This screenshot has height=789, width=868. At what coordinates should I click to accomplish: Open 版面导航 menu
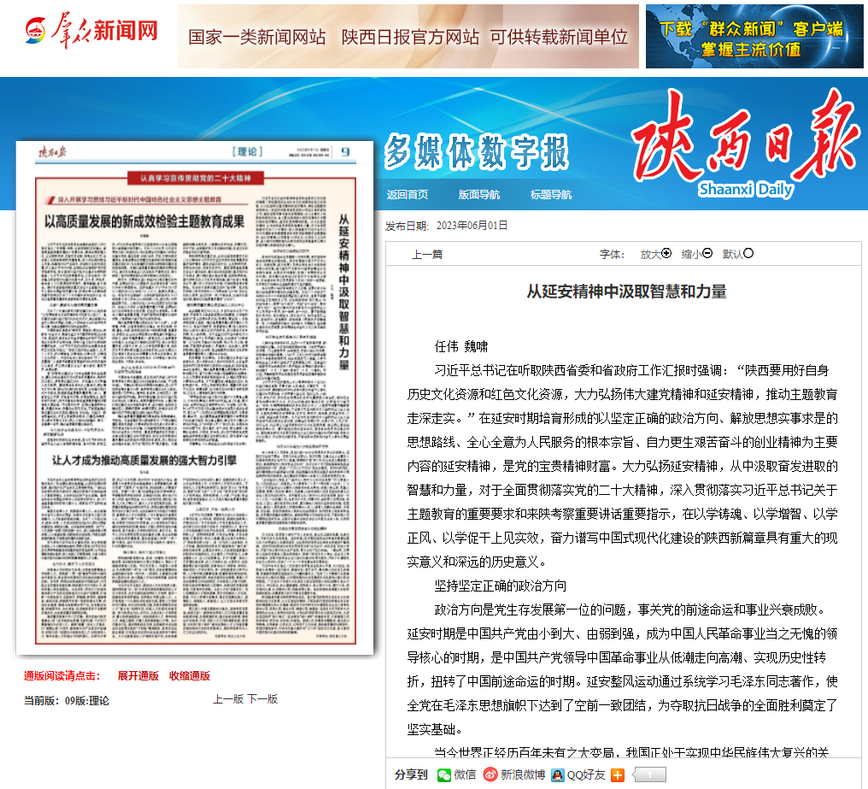(478, 195)
